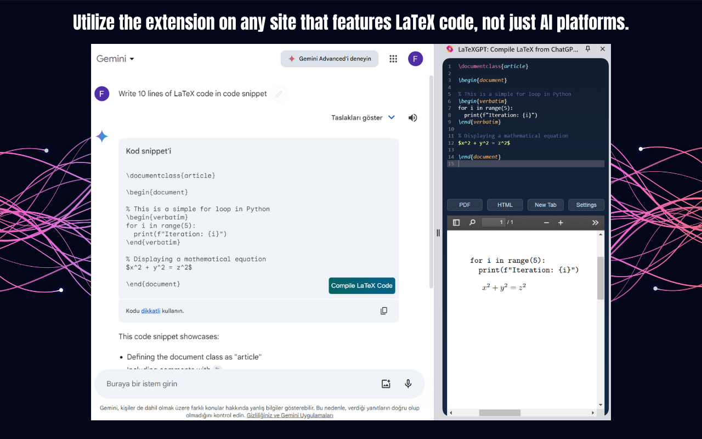Viewport: 702px width, 439px height.
Task: Click print line in Gemini code snippet
Action: point(180,234)
